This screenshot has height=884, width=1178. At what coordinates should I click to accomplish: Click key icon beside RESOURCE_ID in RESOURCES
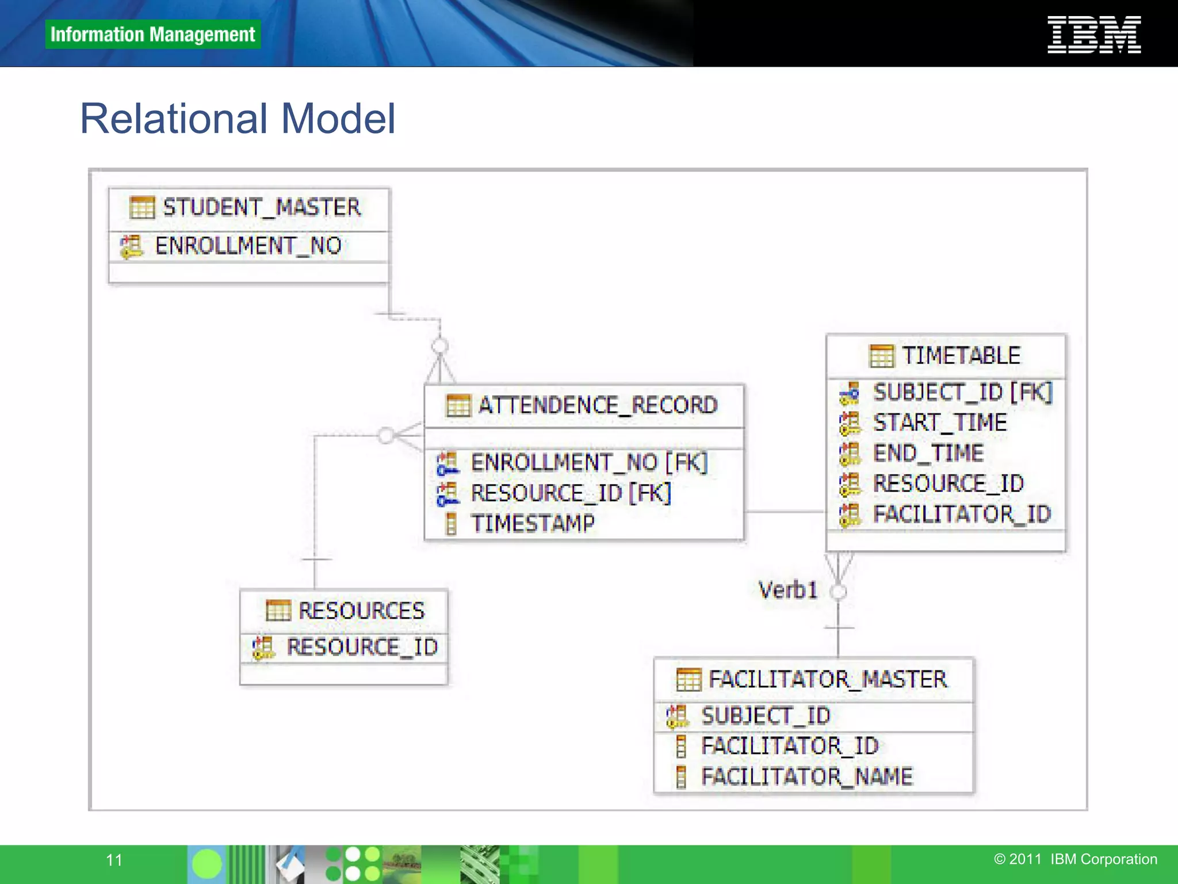point(263,647)
